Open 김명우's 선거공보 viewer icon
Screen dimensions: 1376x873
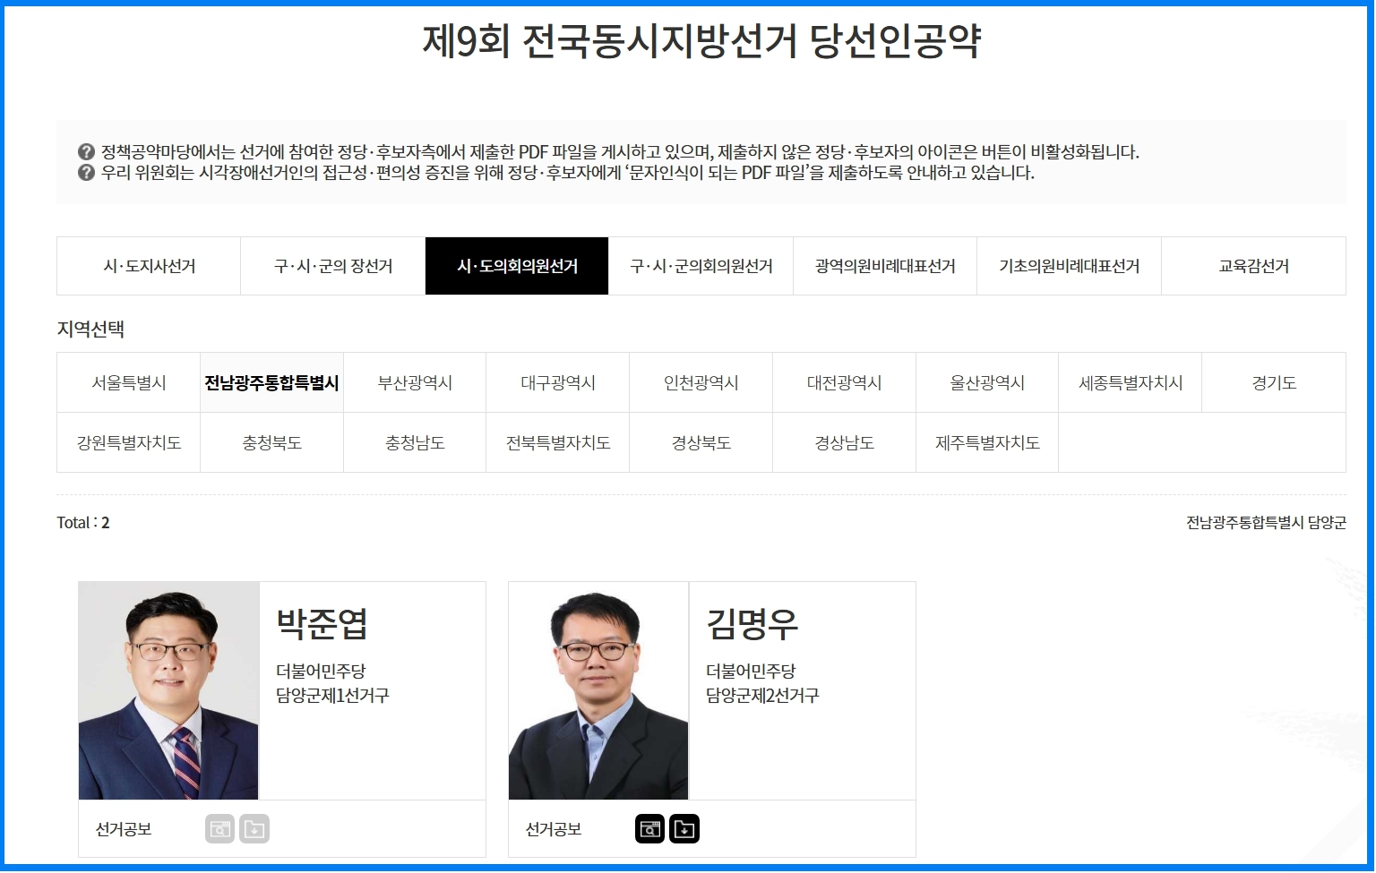pyautogui.click(x=650, y=829)
